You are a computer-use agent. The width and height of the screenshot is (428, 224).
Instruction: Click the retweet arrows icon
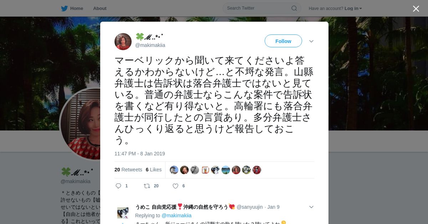pyautogui.click(x=147, y=186)
